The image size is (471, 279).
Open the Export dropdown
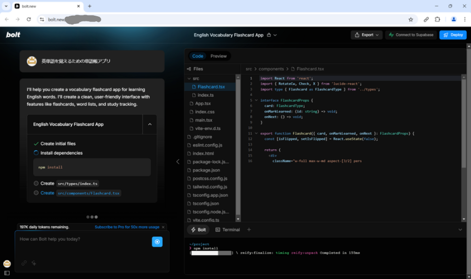[366, 35]
